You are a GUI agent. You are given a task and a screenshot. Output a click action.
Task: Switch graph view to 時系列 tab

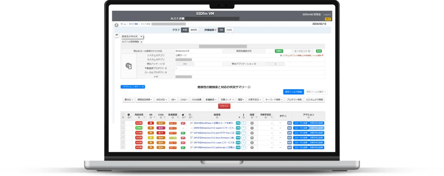(194, 30)
